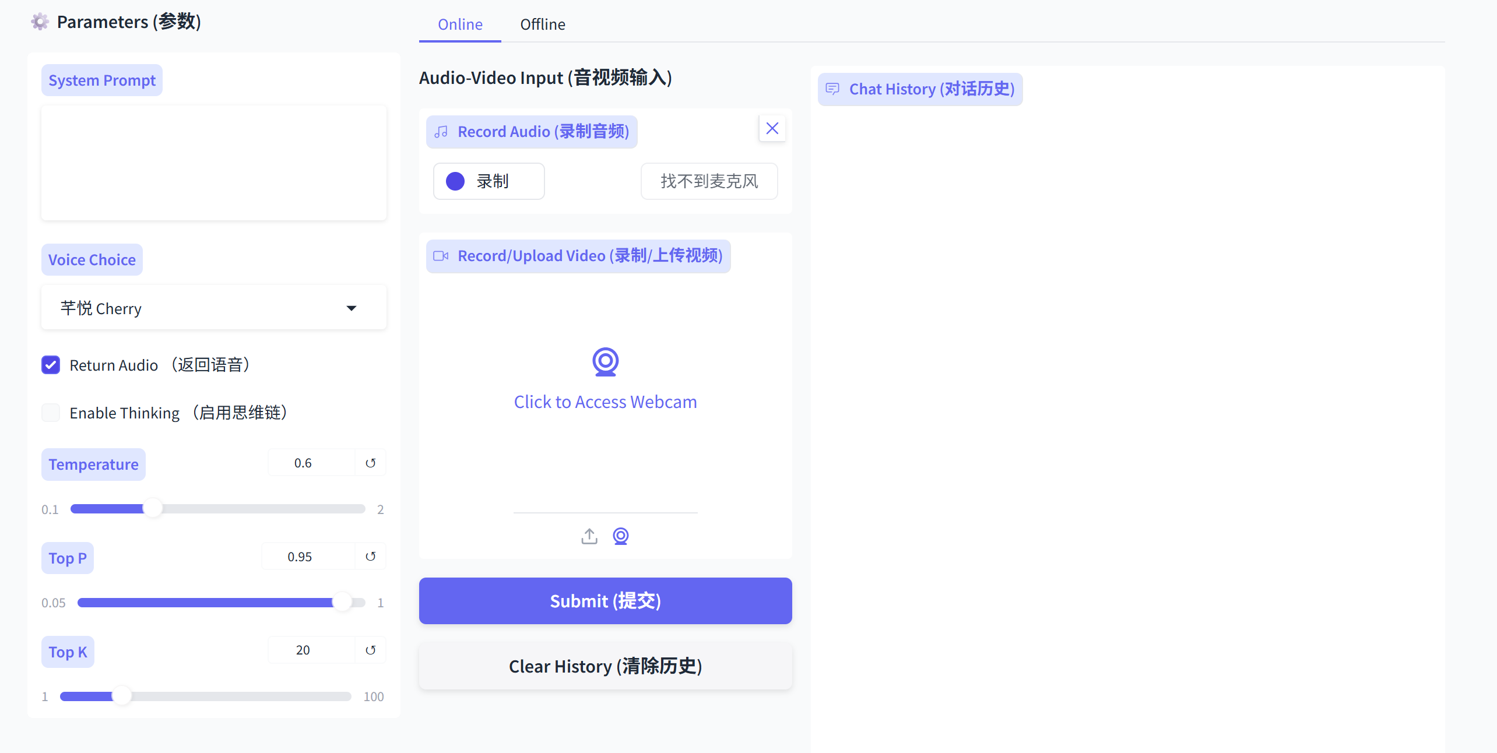Click the Parameters gear icon
The width and height of the screenshot is (1497, 753).
(40, 22)
